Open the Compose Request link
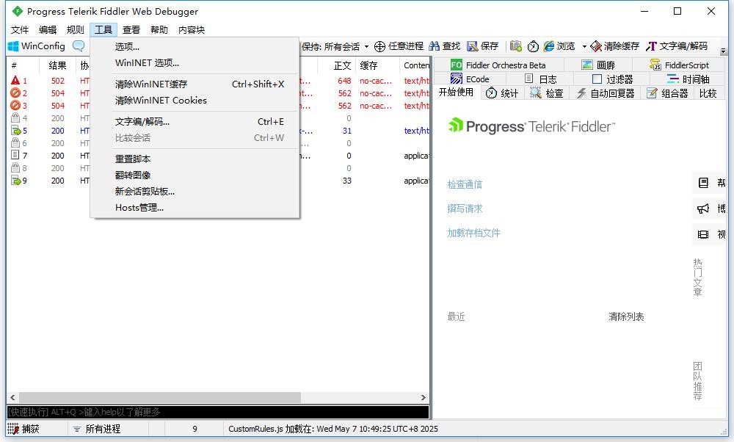 point(465,209)
